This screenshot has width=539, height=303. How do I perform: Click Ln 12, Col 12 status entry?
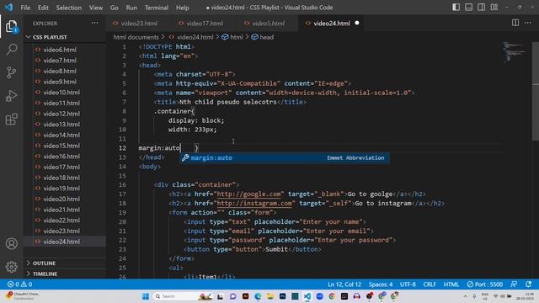pos(344,284)
